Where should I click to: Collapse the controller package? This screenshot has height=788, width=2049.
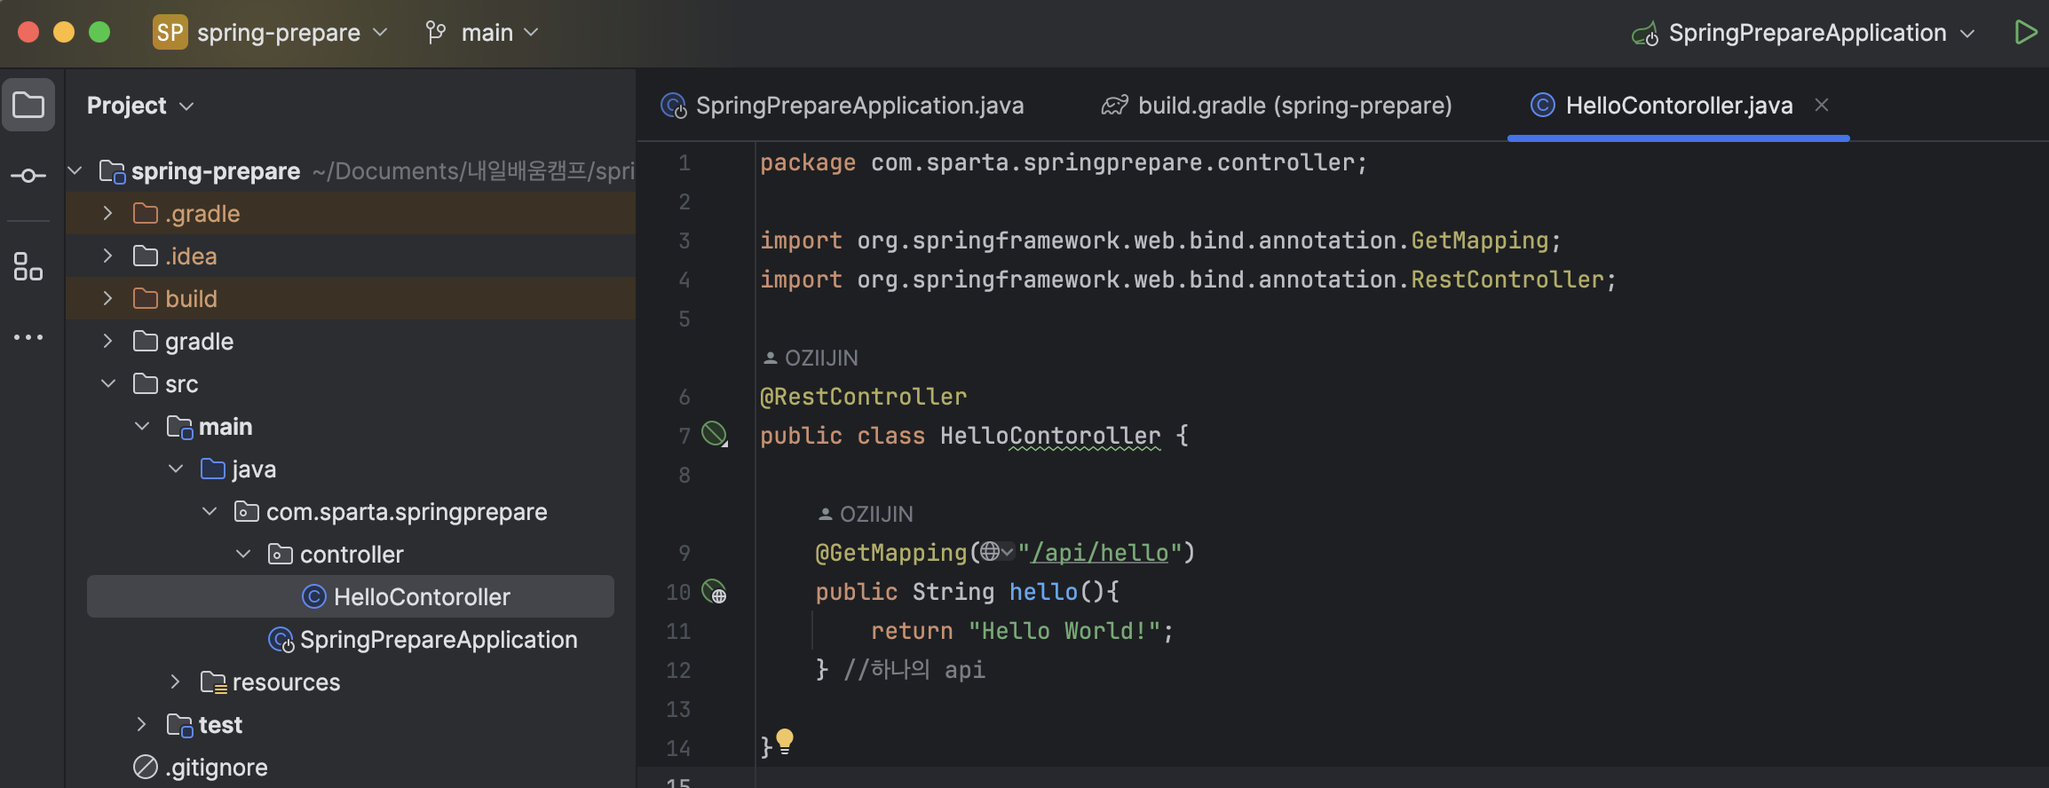(x=243, y=554)
